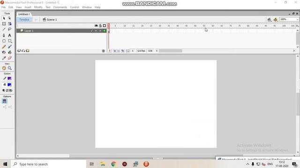The height and width of the screenshot is (168, 300).
Task: Select the Eraser tool
Action: 9,58
